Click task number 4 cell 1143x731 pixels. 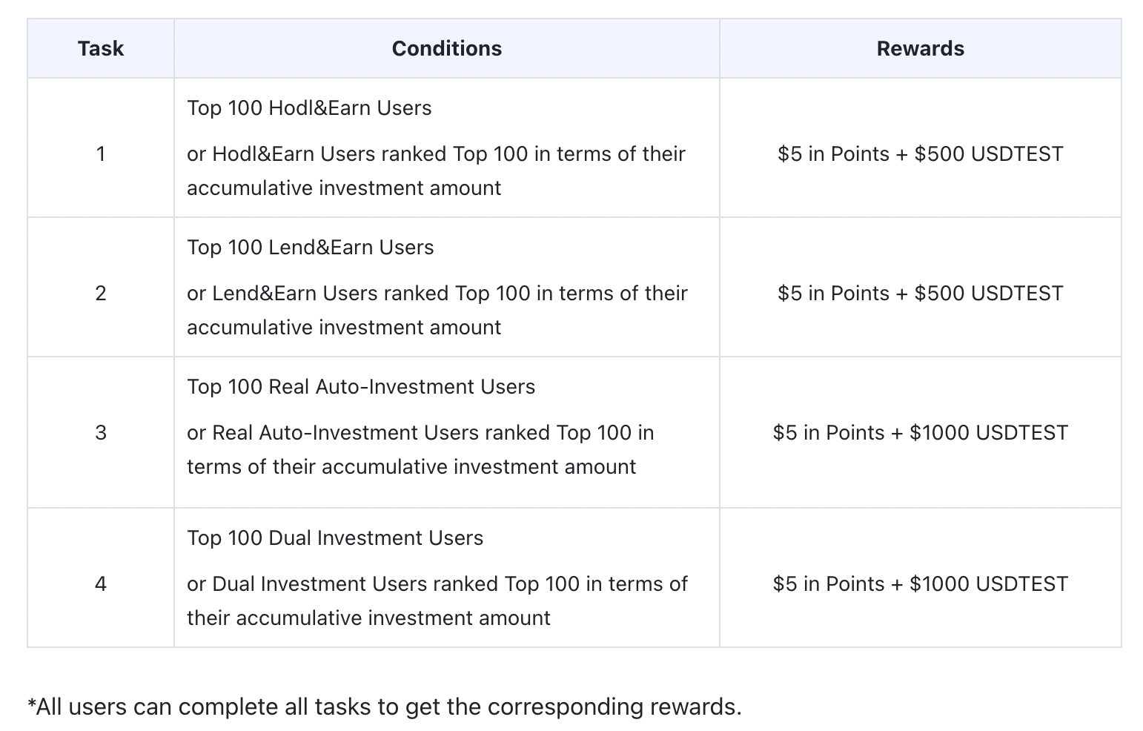pyautogui.click(x=100, y=584)
